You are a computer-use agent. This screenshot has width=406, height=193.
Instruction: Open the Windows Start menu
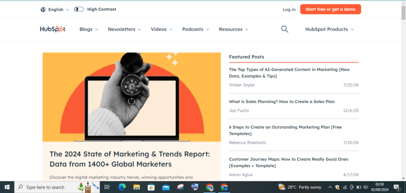[7, 187]
